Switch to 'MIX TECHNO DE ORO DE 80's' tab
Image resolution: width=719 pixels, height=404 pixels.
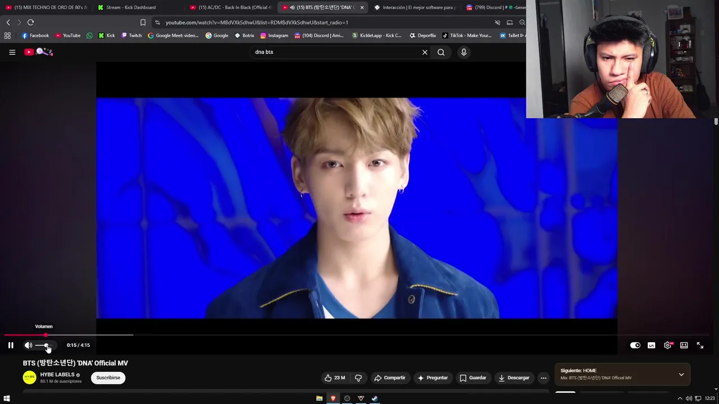pyautogui.click(x=47, y=7)
